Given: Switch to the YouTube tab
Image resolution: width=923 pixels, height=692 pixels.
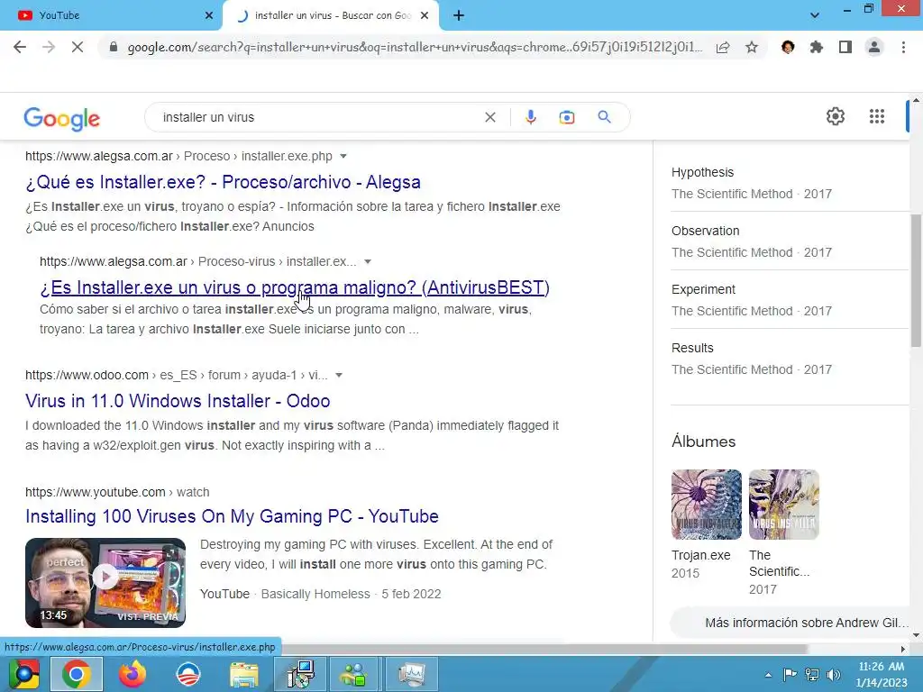Looking at the screenshot, I should [x=111, y=15].
